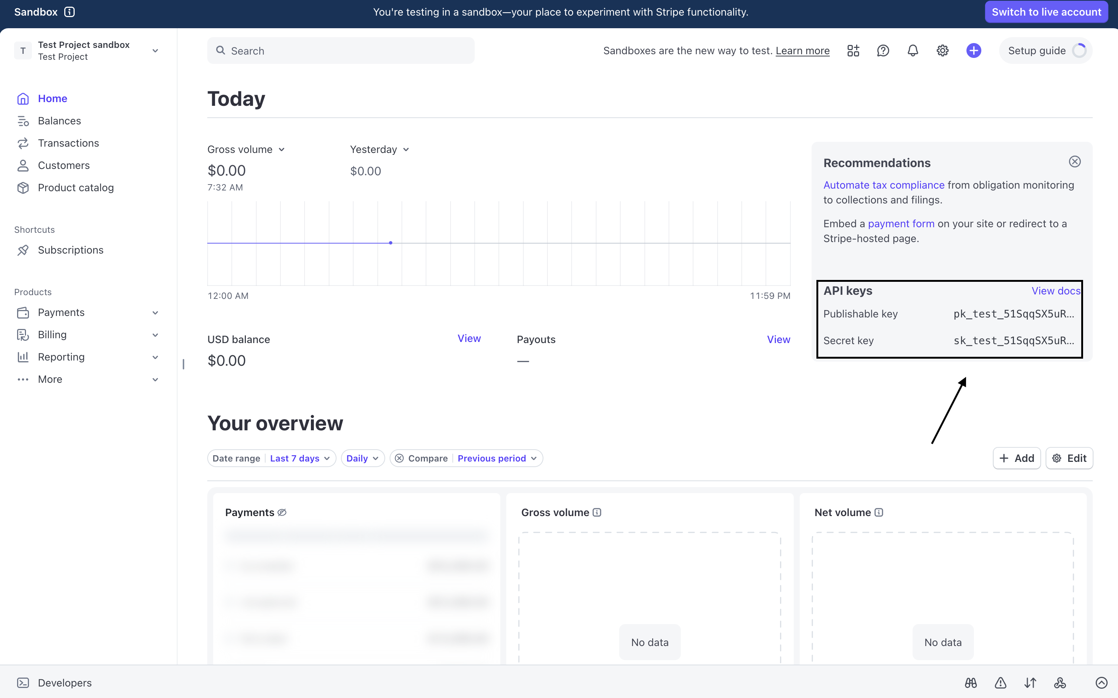Click the warning triangle icon in bottom bar
The width and height of the screenshot is (1118, 698).
coord(1000,682)
